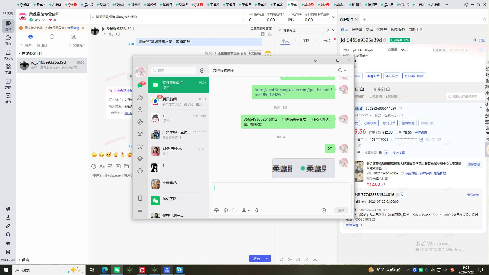This screenshot has width=489, height=275.
Task: Click the 搜索短语 phrase search field
Action: (301, 30)
